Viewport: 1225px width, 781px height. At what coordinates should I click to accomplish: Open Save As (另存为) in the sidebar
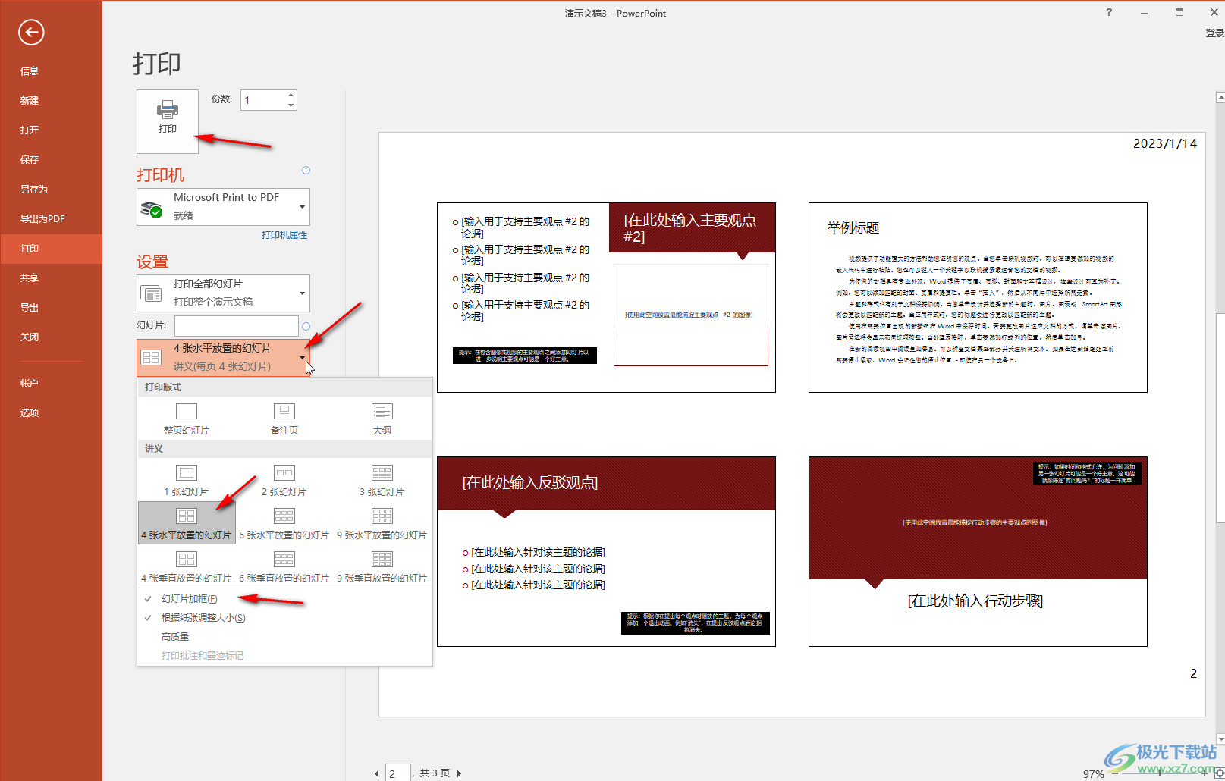51,189
